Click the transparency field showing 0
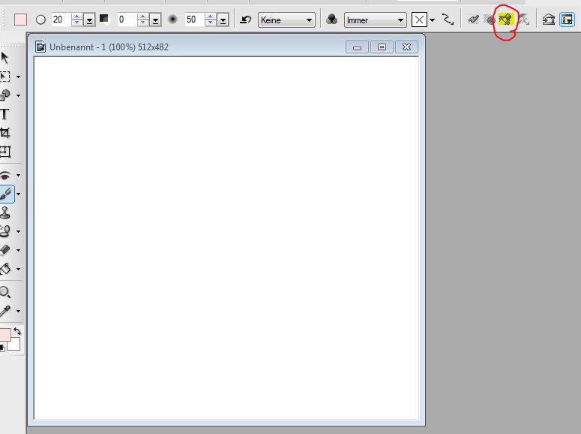The image size is (581, 434). (x=127, y=20)
